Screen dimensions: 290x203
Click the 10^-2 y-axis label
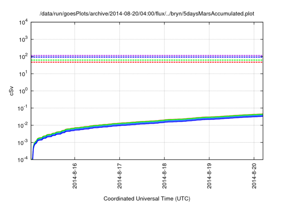(x=22, y=126)
